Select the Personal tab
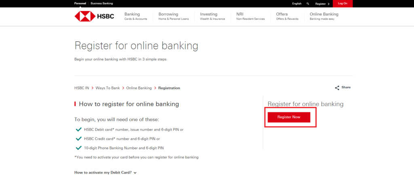Image resolution: width=414 pixels, height=178 pixels. (x=80, y=3)
